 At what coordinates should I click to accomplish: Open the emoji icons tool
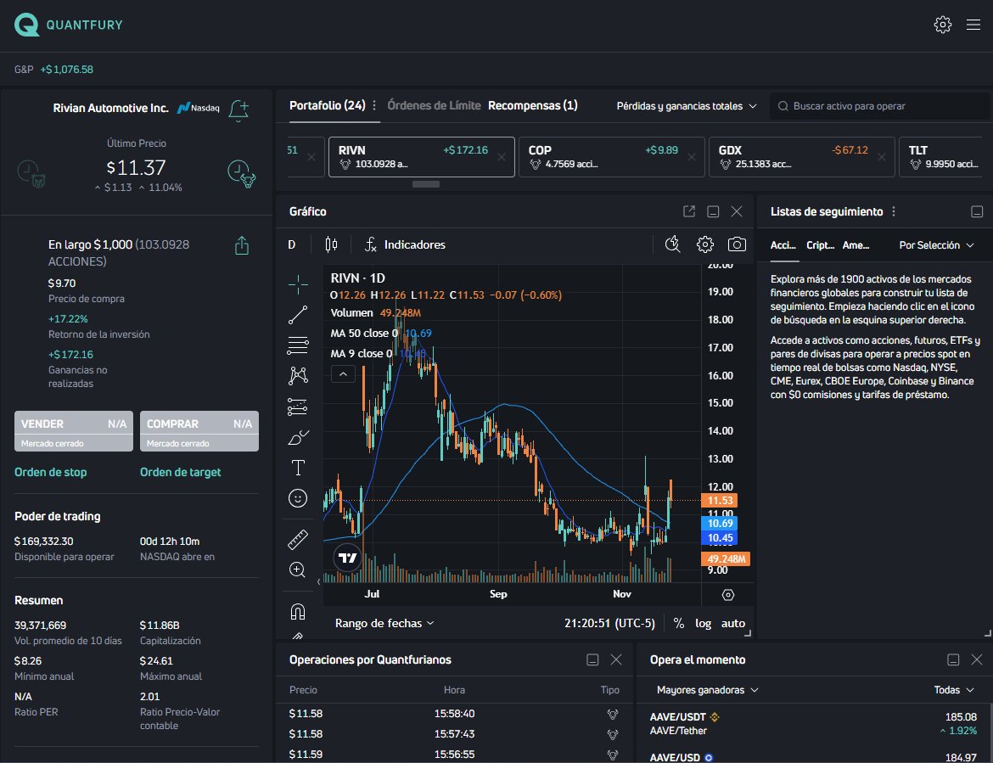click(298, 498)
